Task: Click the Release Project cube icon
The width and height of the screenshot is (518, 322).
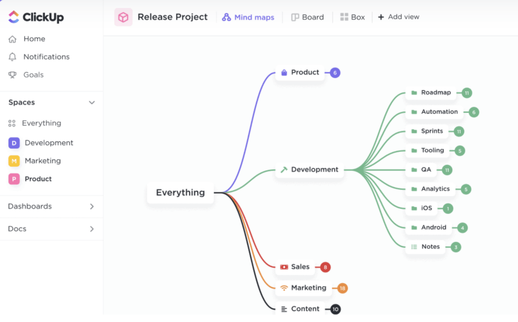Action: (123, 17)
